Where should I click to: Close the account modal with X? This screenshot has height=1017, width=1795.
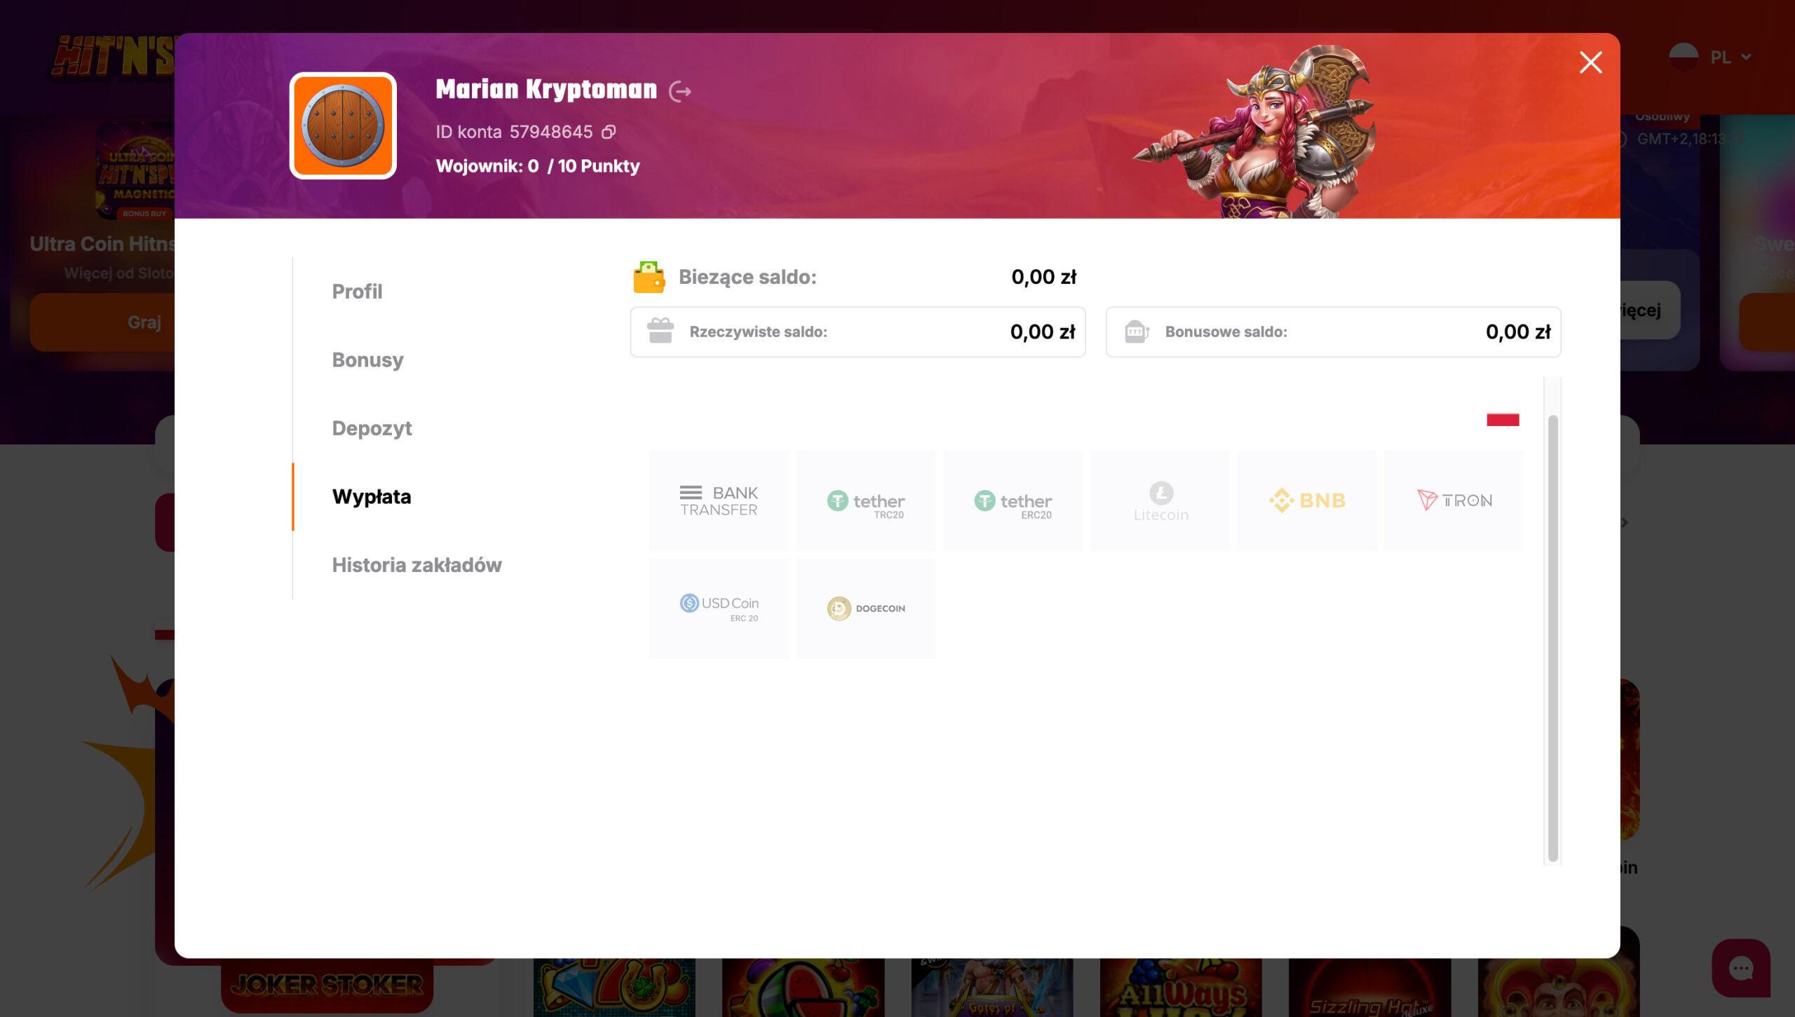click(x=1590, y=62)
